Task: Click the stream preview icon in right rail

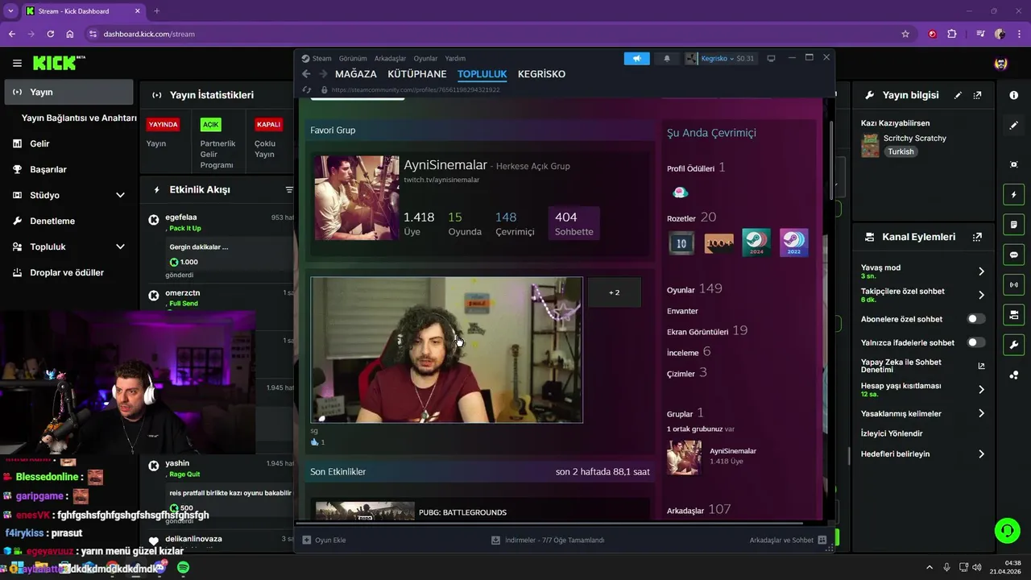Action: point(1013,164)
